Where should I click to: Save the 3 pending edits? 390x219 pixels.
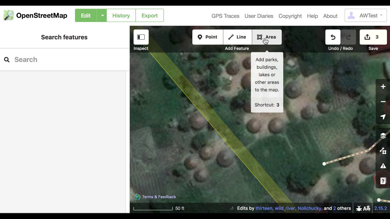(x=373, y=37)
